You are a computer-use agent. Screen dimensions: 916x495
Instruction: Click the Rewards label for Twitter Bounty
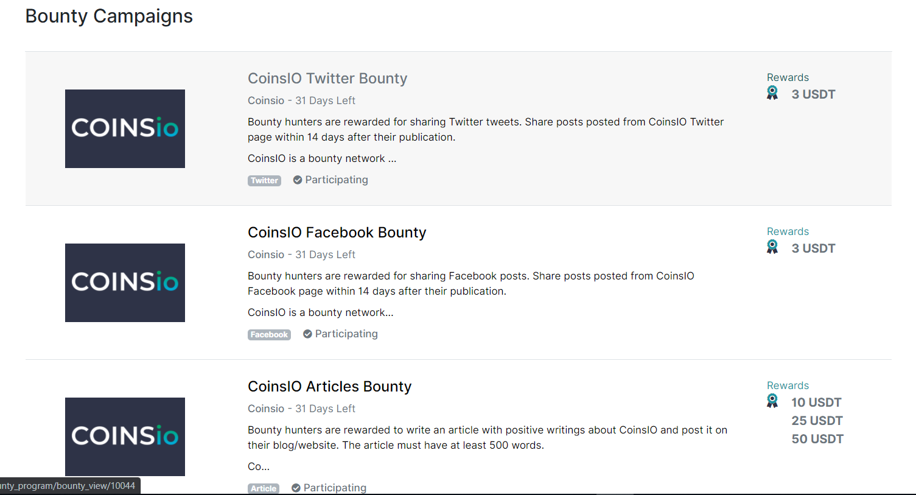(x=788, y=77)
